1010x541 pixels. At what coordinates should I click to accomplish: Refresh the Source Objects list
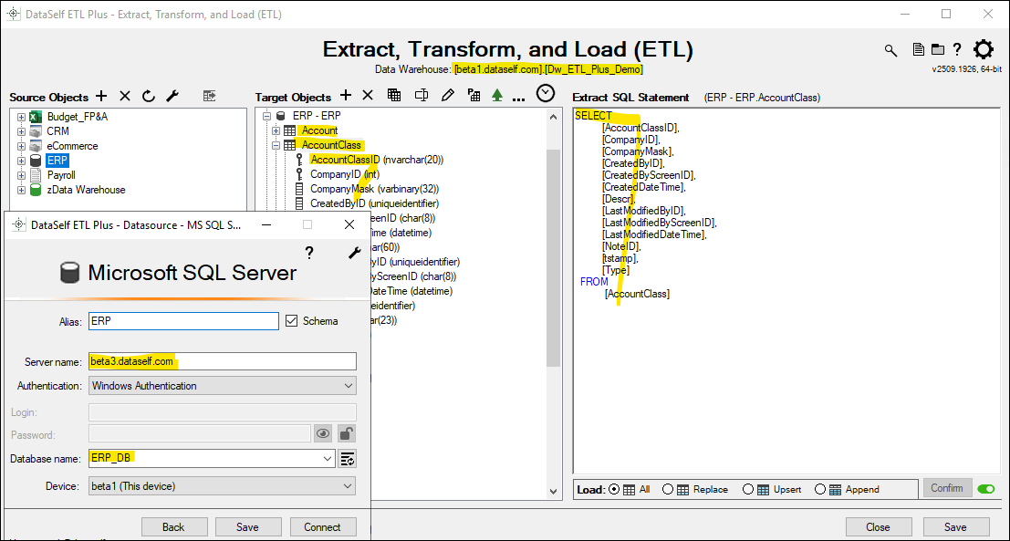point(149,96)
